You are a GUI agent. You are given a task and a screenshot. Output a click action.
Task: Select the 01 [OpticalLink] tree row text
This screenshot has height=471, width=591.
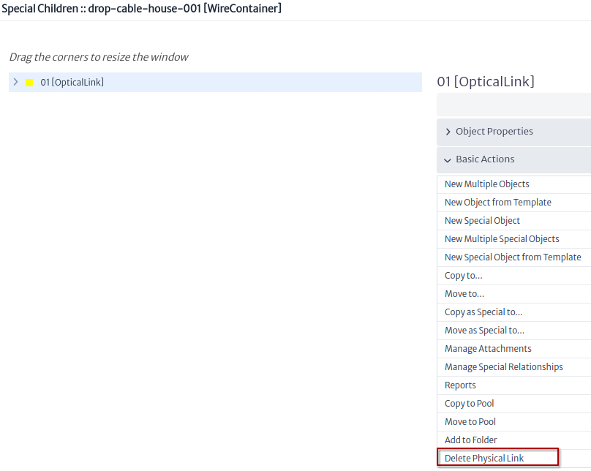coord(72,82)
